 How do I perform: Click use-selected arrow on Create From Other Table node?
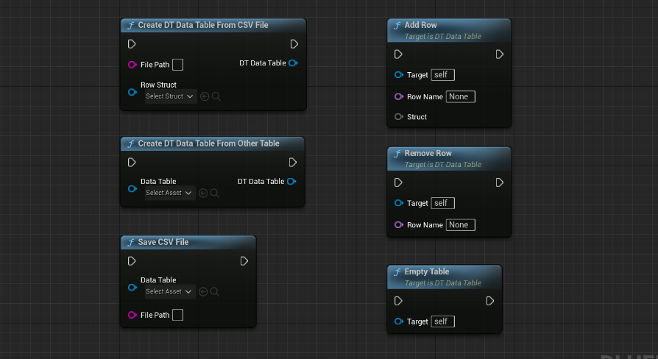click(203, 193)
